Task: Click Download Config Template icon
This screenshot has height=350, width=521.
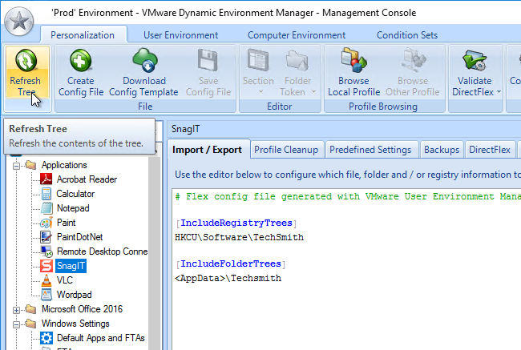Action: [x=145, y=60]
